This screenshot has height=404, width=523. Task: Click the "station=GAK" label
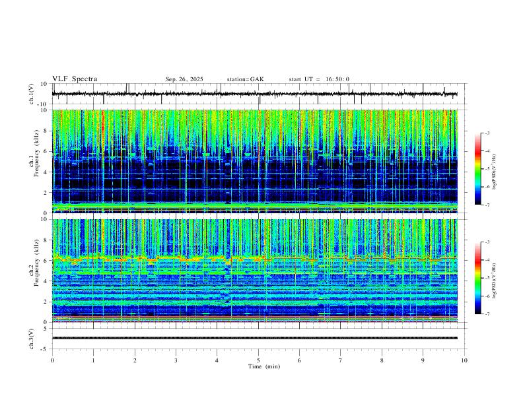[245, 79]
